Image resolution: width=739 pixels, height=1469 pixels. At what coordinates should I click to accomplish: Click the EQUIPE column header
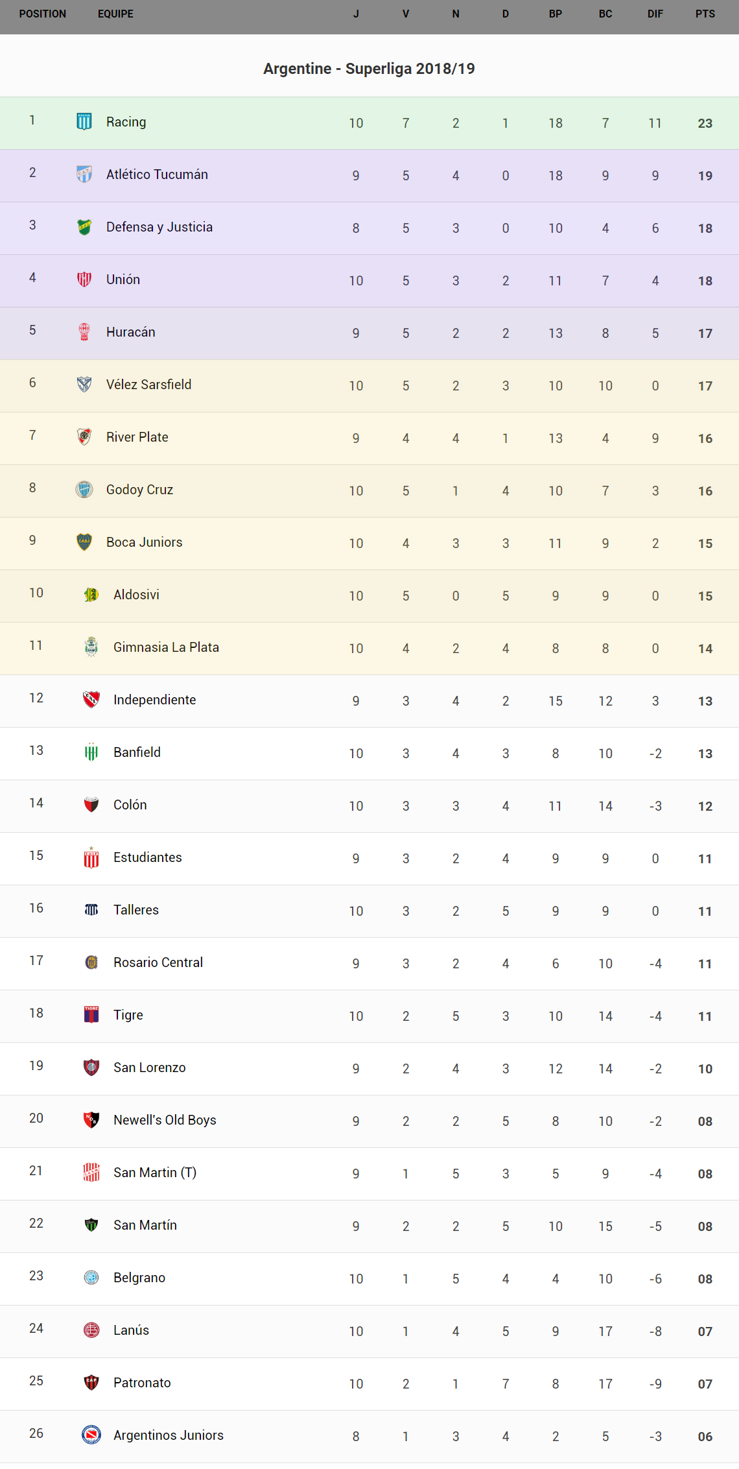click(115, 14)
